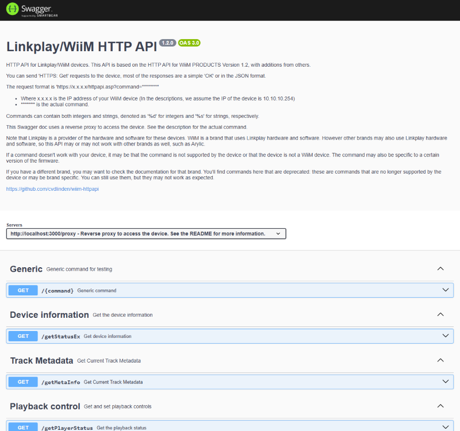This screenshot has width=460, height=431.
Task: Click the OAS 3.0 badge
Action: (x=189, y=43)
